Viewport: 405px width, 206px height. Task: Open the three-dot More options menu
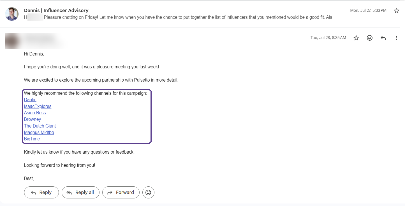396,38
